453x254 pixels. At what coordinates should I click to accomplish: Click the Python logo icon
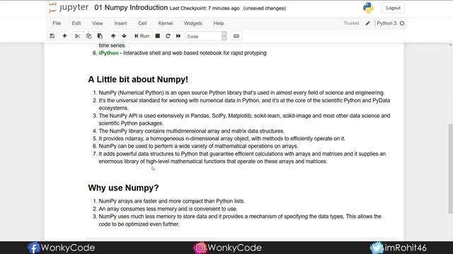pos(368,8)
